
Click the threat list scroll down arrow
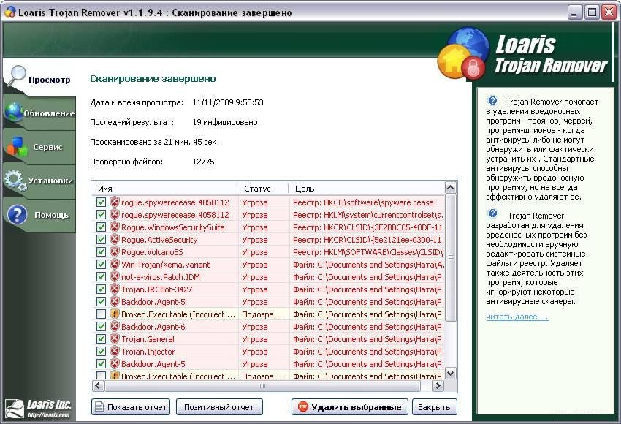point(450,373)
